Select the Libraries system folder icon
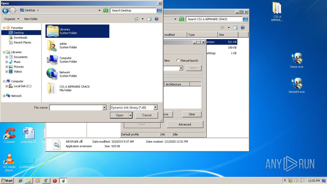The image size is (327, 184). point(53,31)
